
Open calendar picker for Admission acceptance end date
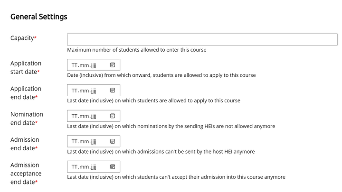[113, 167]
